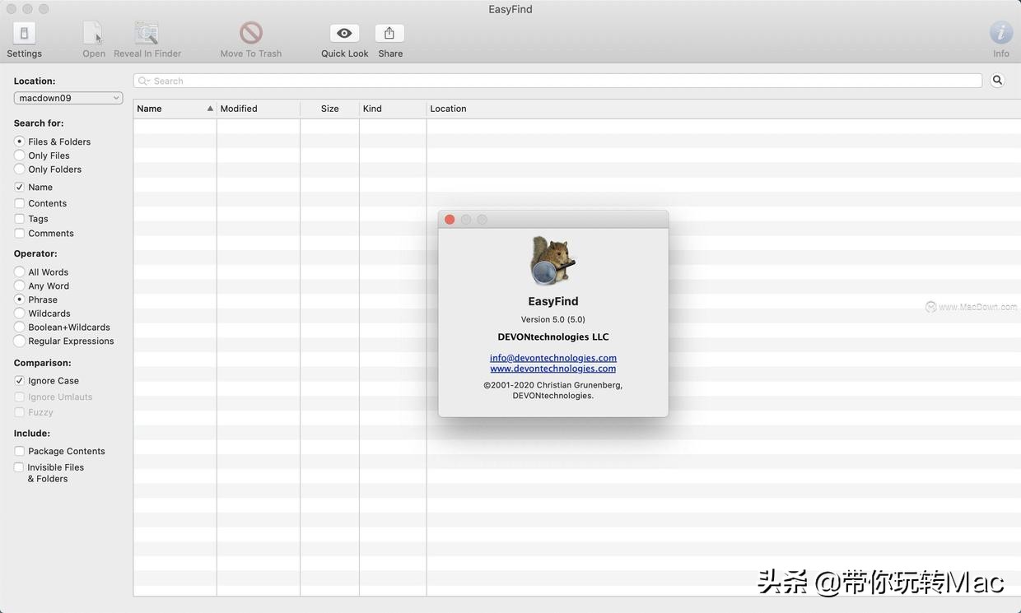Open the www.devontechnologies.com website link
The height and width of the screenshot is (613, 1021).
(x=553, y=369)
